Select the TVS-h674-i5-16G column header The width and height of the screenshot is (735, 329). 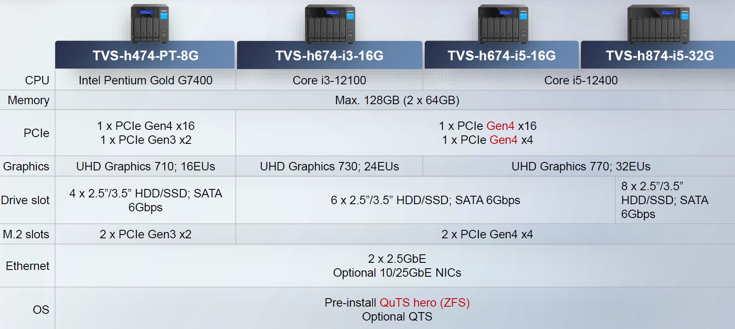pos(502,55)
